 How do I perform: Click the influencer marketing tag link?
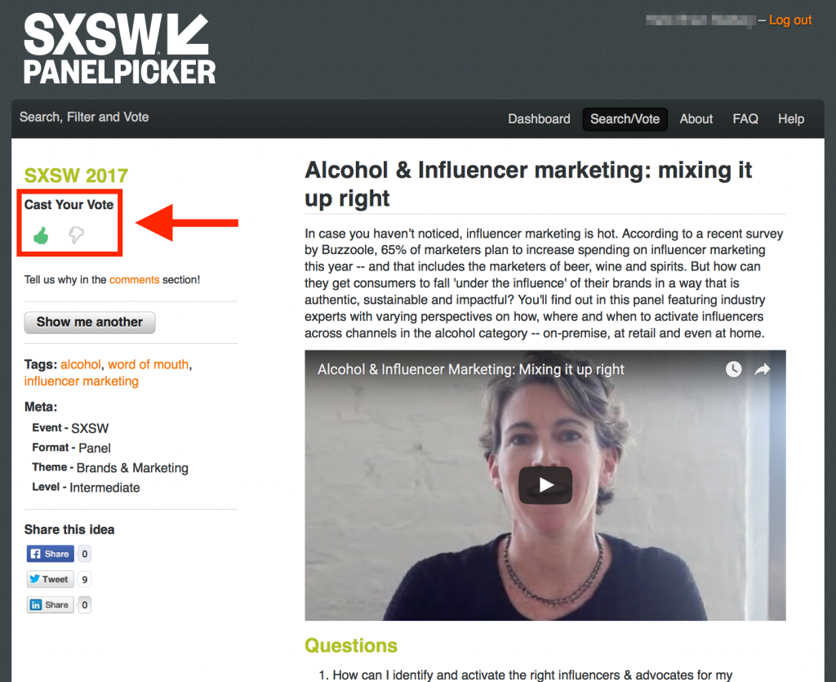pyautogui.click(x=82, y=381)
